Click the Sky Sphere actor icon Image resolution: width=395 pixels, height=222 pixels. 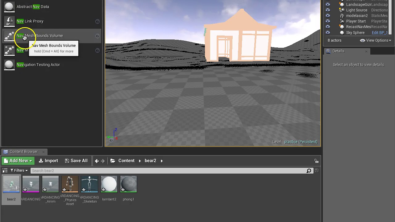(342, 32)
